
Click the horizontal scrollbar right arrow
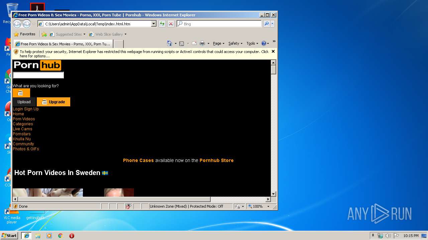pyautogui.click(x=268, y=199)
